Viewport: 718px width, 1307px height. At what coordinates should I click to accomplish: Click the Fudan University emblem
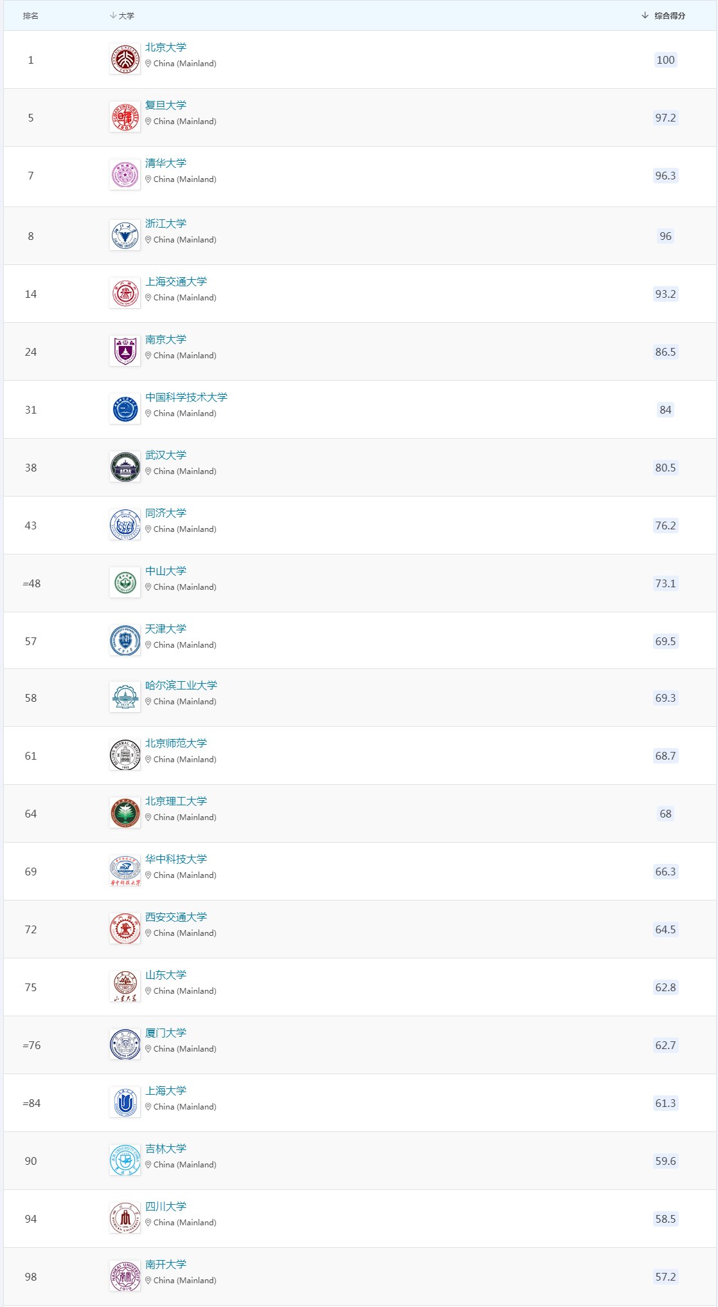point(125,117)
